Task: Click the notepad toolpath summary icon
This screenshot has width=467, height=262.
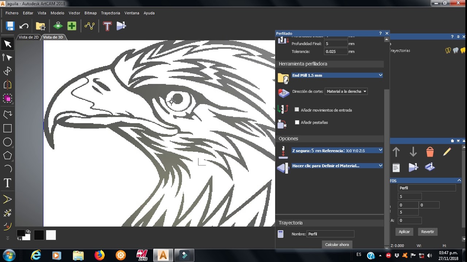Action: (396, 167)
